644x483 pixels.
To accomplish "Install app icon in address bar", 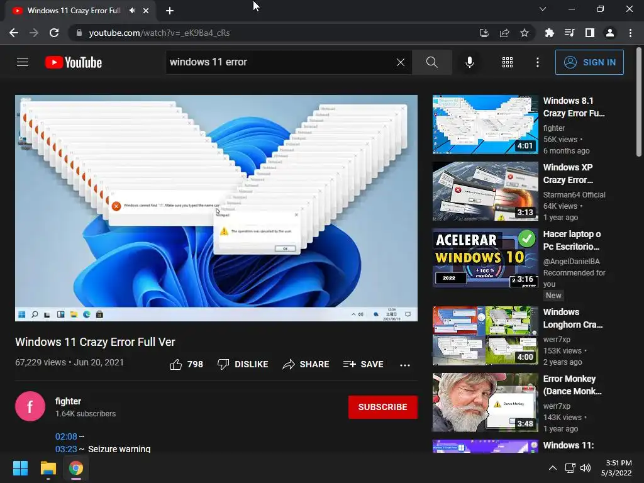I will pyautogui.click(x=484, y=33).
